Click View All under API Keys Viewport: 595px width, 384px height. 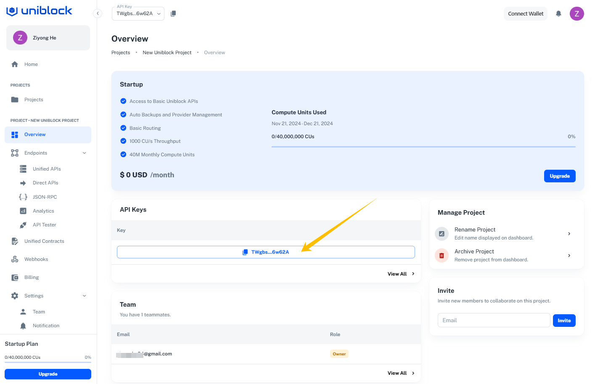pyautogui.click(x=397, y=274)
